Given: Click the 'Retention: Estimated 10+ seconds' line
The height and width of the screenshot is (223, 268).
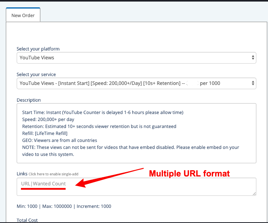Looking at the screenshot, I should point(99,126).
